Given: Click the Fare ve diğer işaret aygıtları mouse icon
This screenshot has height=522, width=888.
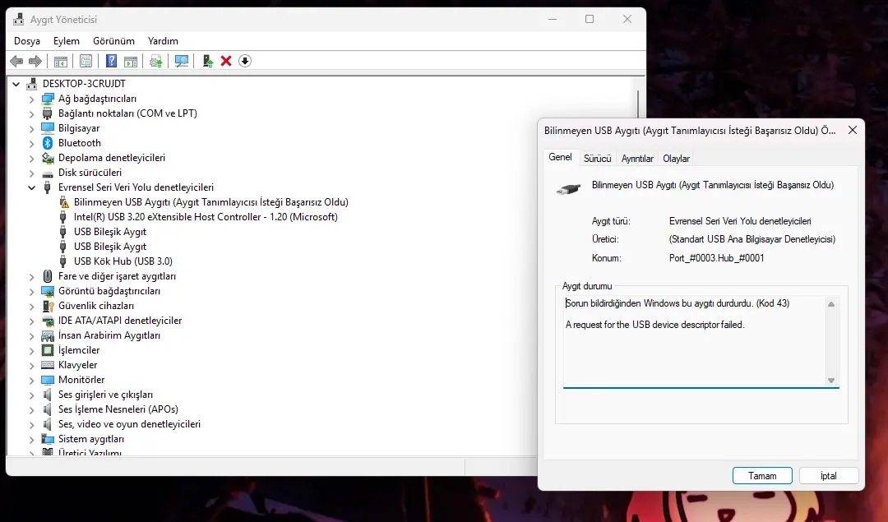Looking at the screenshot, I should click(48, 276).
